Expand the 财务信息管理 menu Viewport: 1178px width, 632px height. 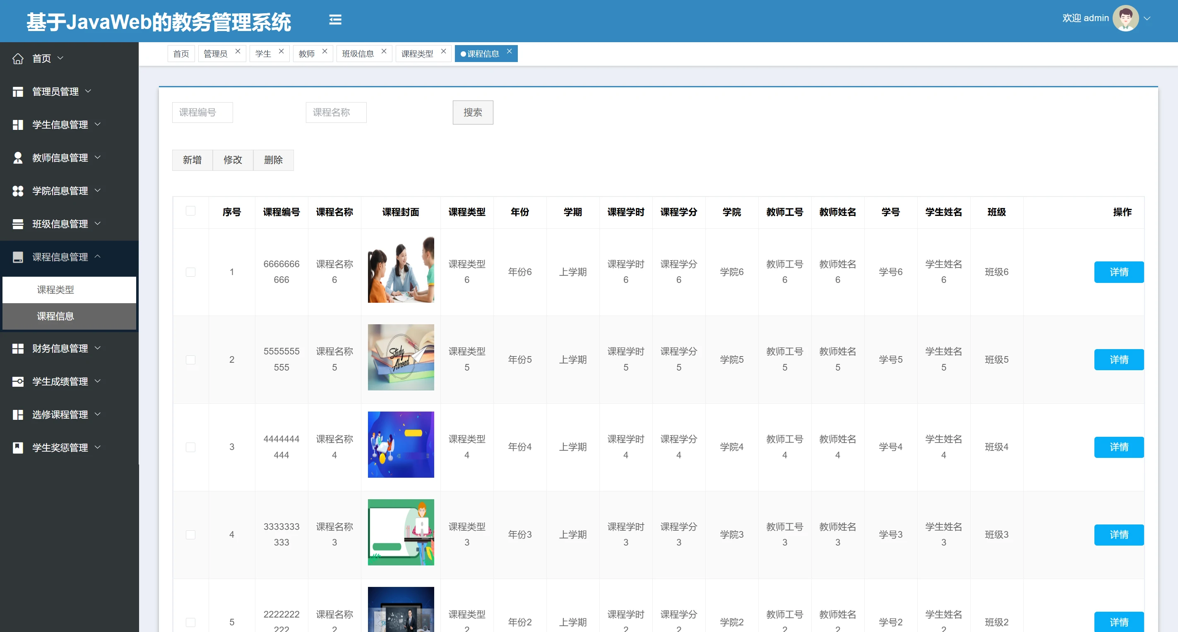(60, 348)
